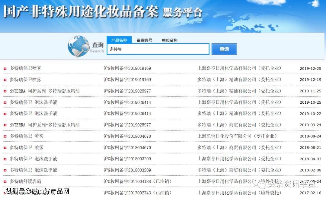The width and height of the screenshot is (326, 198).
Task: Click the date 2019-12-25
Action: pos(310,68)
